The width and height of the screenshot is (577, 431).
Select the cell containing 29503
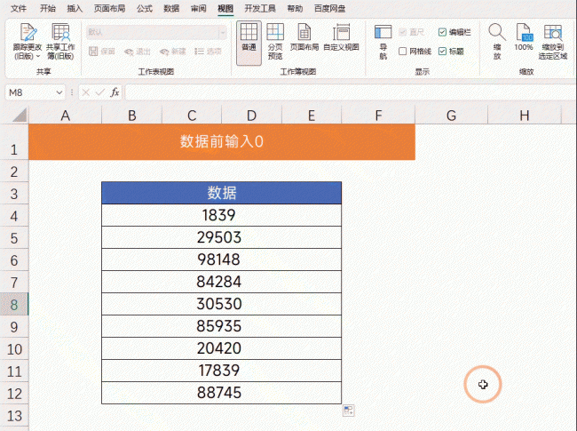click(x=222, y=237)
